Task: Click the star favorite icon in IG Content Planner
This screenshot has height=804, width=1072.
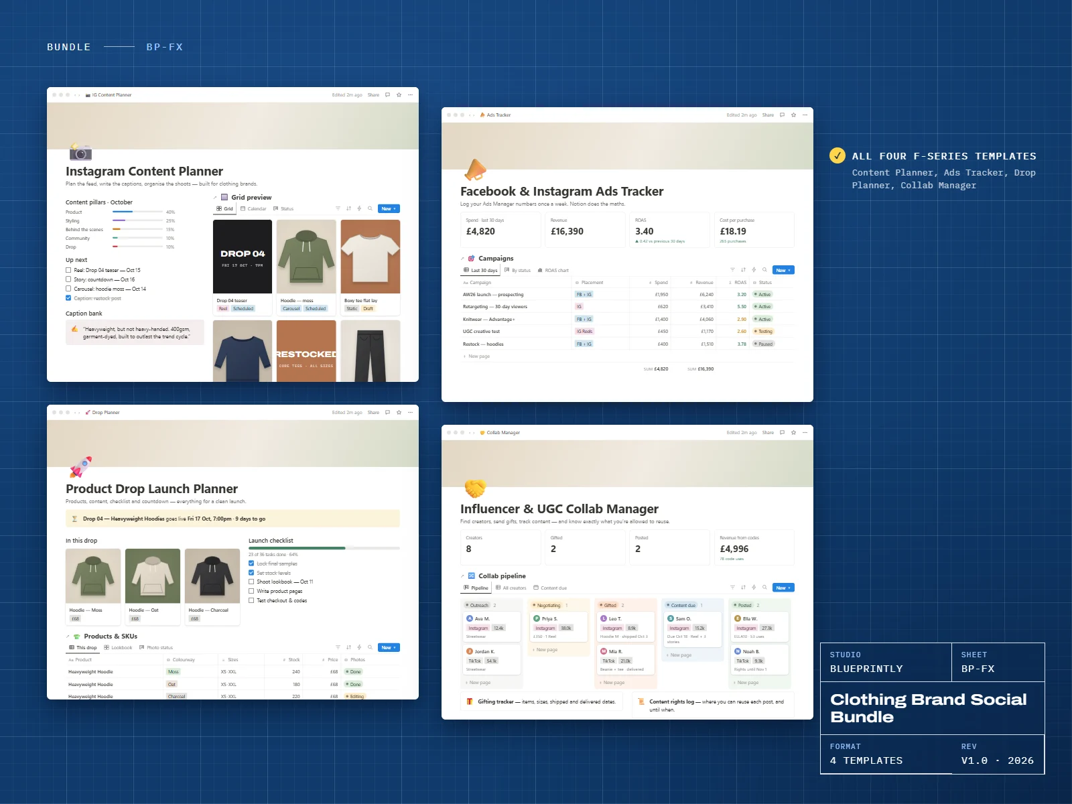Action: click(399, 95)
